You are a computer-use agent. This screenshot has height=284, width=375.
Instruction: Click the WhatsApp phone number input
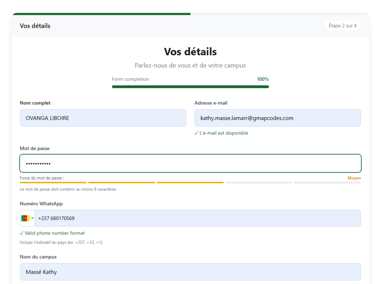point(198,218)
